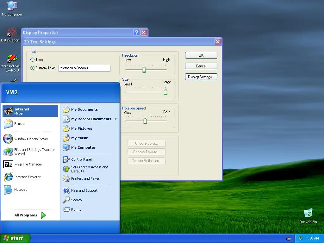Click the on-screen keyboard tray icon
The image size is (324, 243).
(289, 239)
